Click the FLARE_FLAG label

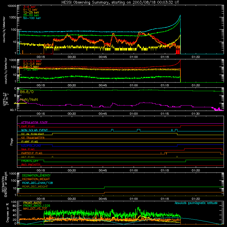(30, 142)
